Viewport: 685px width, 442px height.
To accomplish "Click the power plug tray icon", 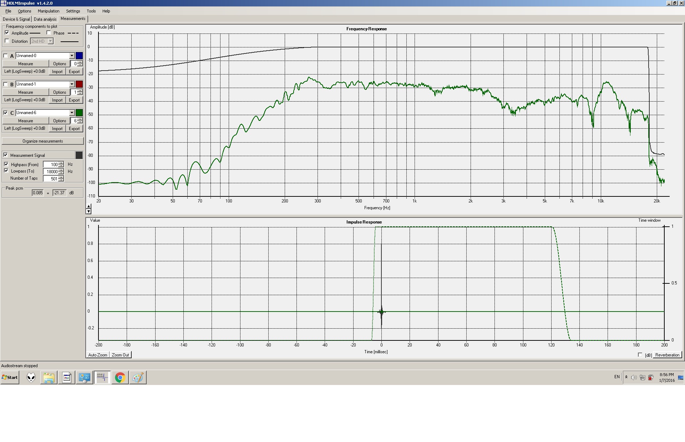I will click(651, 377).
